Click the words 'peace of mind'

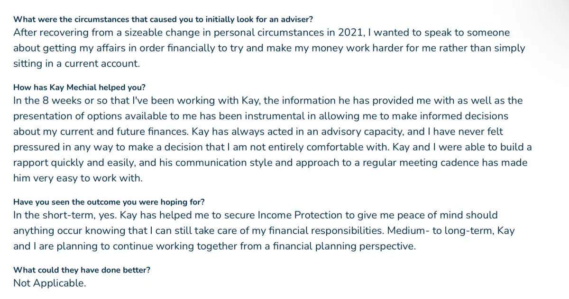[432, 215]
